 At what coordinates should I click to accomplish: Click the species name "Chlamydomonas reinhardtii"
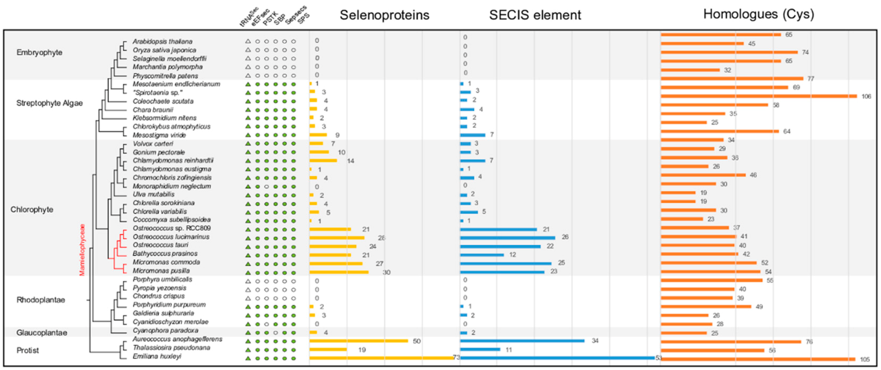coord(173,161)
